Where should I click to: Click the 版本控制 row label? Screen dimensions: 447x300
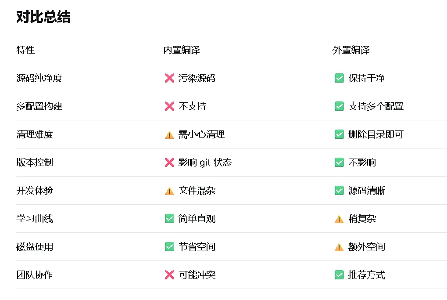[35, 163]
